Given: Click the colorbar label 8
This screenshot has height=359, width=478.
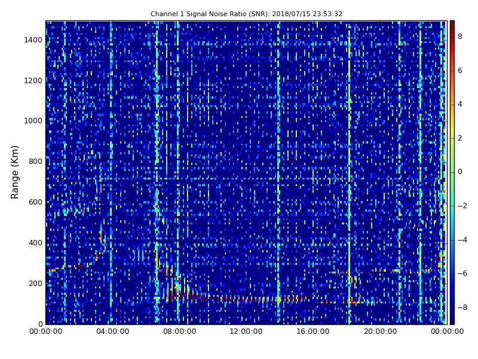Looking at the screenshot, I should (x=460, y=36).
